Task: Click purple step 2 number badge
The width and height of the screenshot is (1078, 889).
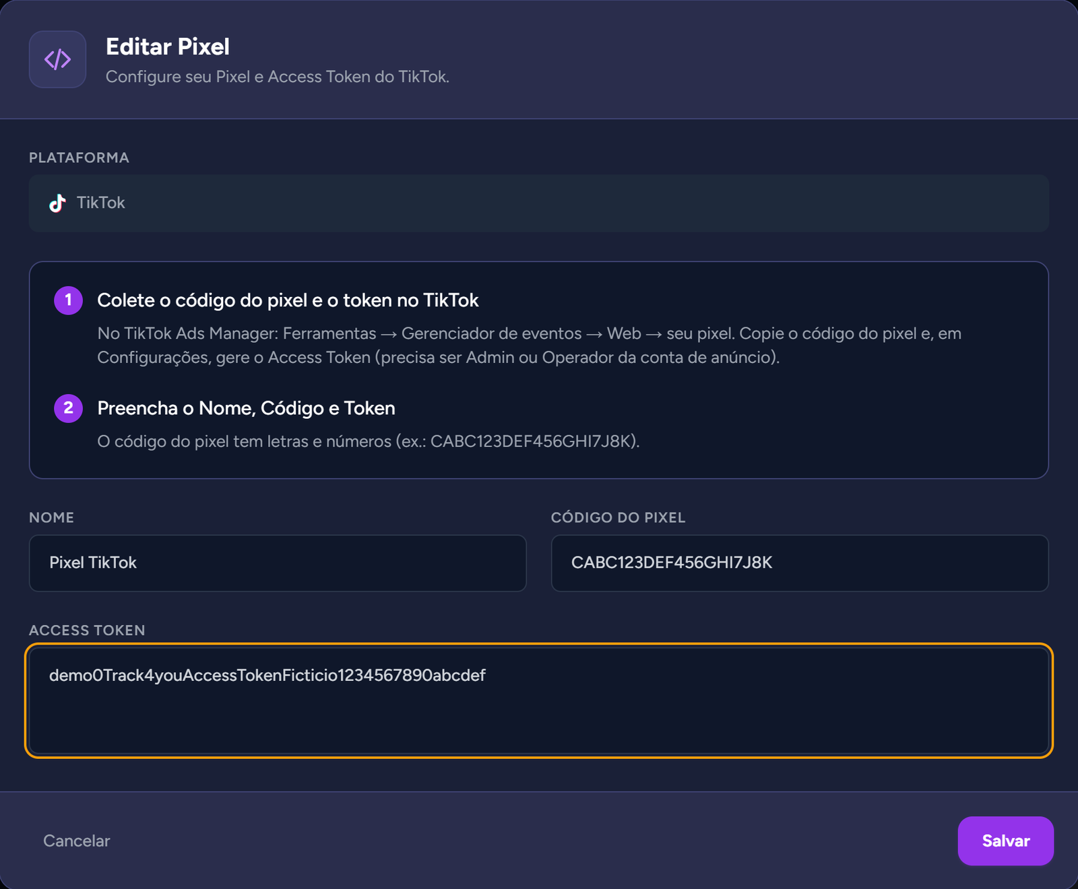Action: tap(68, 408)
